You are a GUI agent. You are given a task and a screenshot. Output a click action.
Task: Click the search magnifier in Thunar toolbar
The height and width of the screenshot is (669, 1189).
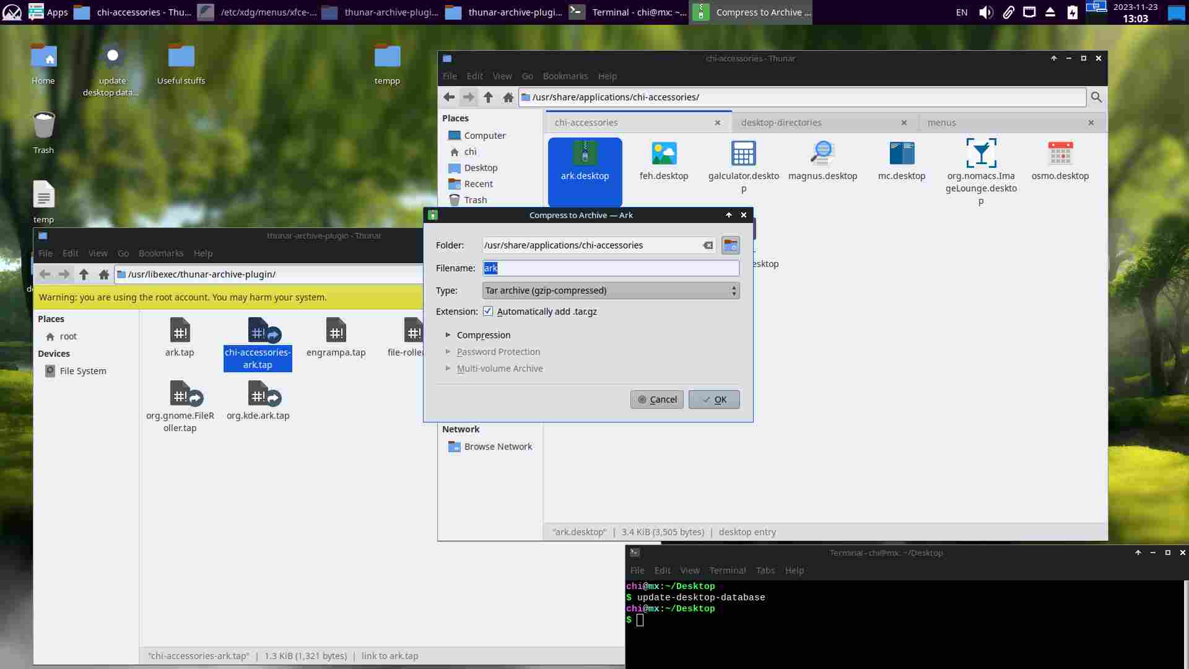(x=1096, y=97)
